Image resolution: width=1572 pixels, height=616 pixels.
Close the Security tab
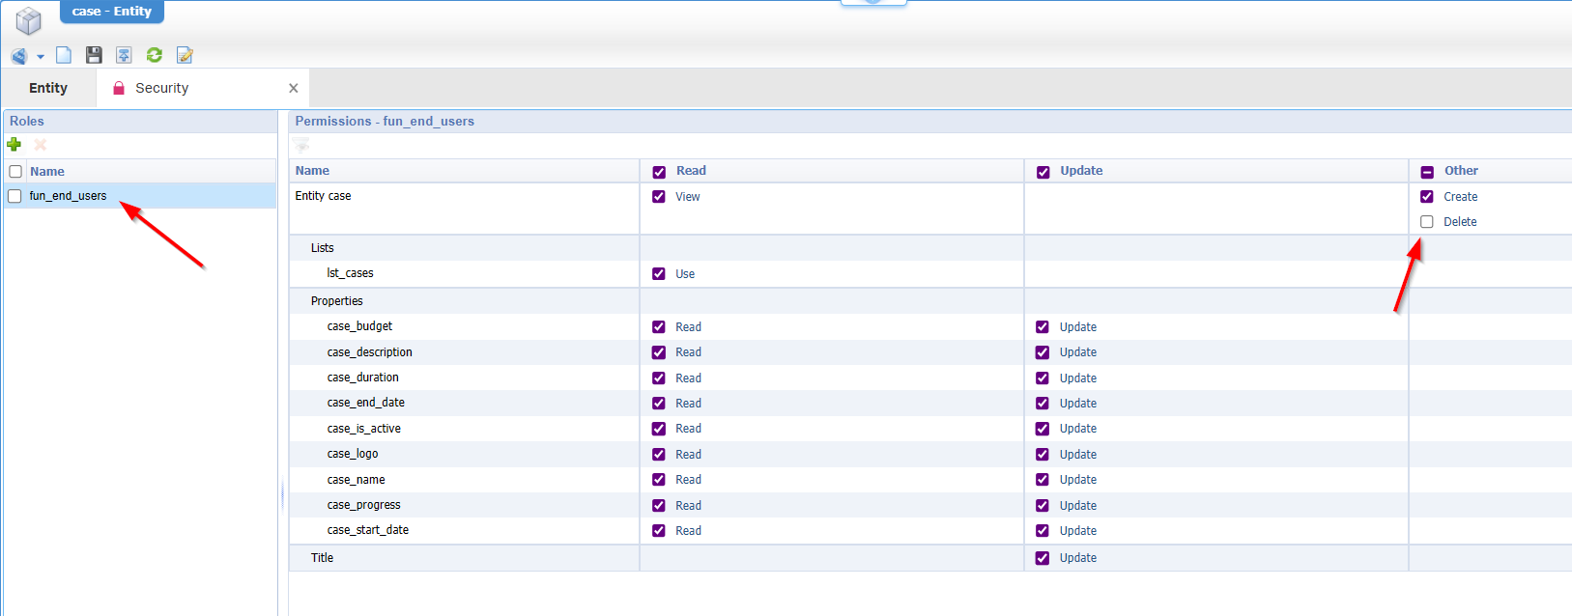click(294, 88)
